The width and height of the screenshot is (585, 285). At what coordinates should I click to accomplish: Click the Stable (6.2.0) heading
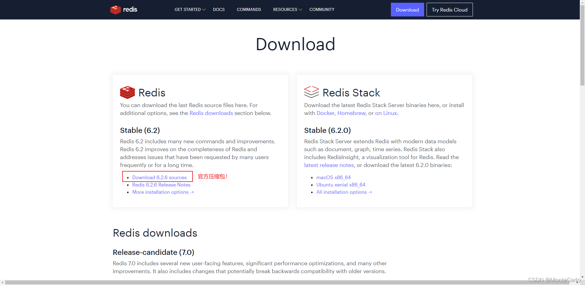pos(327,130)
